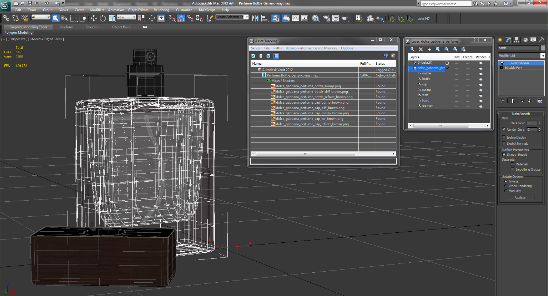
Task: Toggle the Render Iters checkbox
Action: [504, 129]
